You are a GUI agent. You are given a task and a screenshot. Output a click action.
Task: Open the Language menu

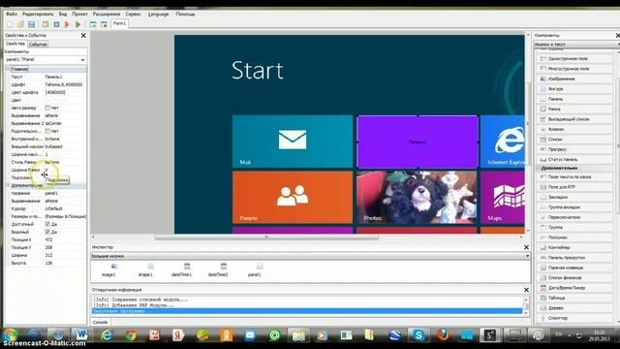click(x=158, y=14)
